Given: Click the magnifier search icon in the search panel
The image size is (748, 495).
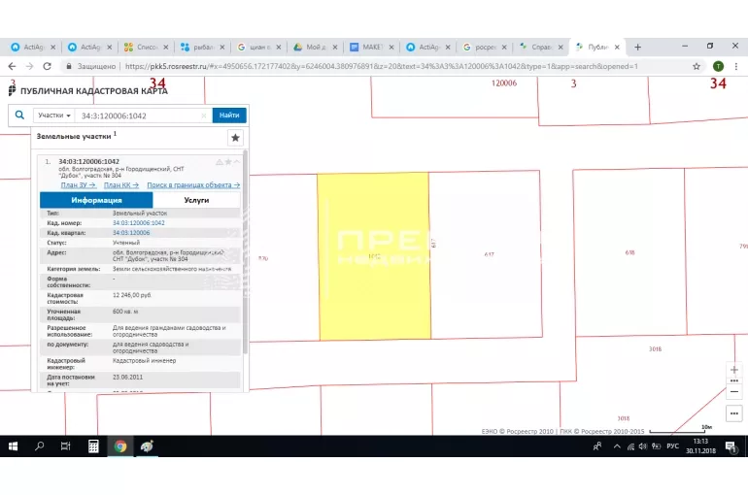Looking at the screenshot, I should 20,115.
